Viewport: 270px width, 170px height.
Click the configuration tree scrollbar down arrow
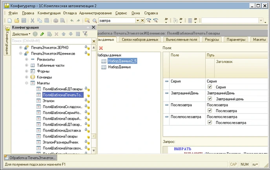coord(94,150)
